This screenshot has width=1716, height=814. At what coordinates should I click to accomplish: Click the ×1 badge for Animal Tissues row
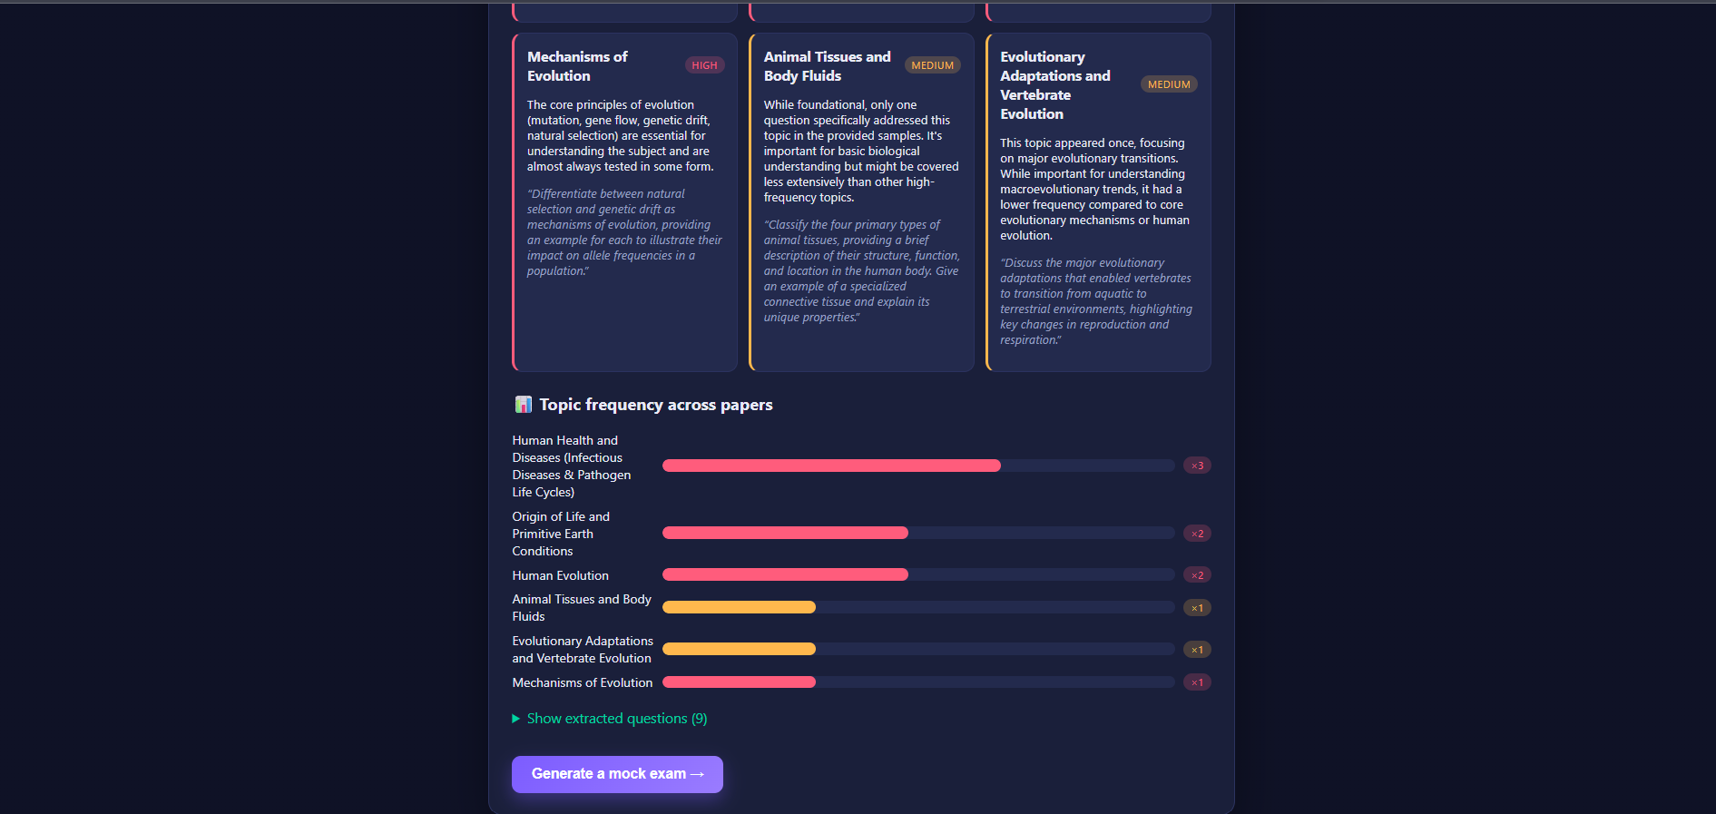[x=1197, y=608]
